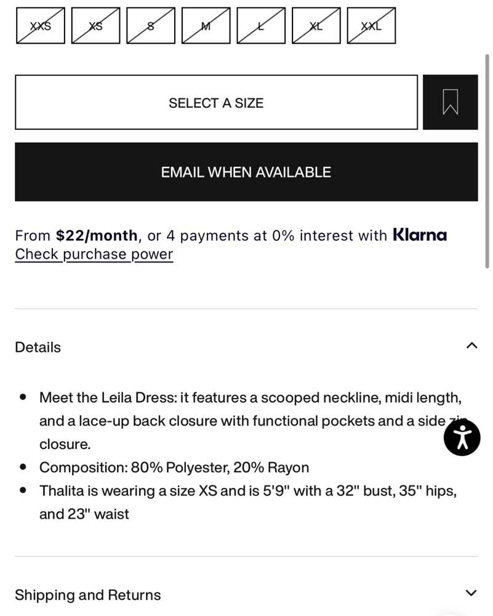Pick the XL size box
The width and height of the screenshot is (493, 616).
(316, 25)
